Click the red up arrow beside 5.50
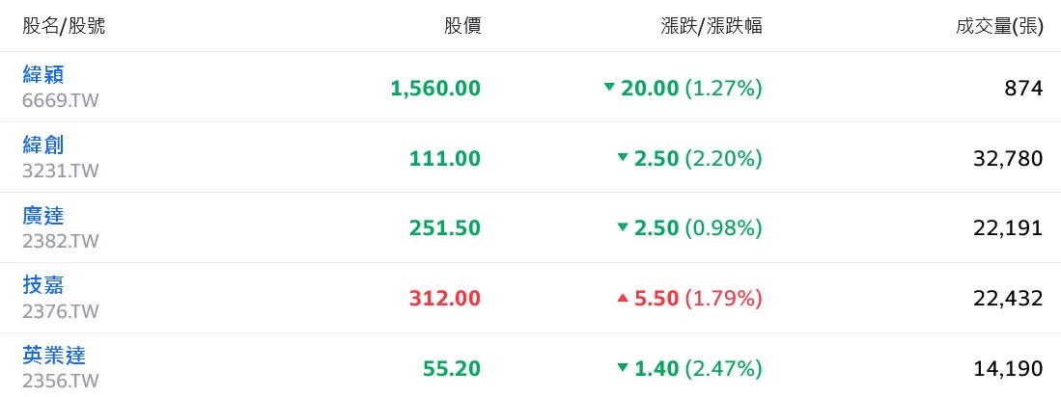The height and width of the screenshot is (397, 1061). [x=624, y=298]
